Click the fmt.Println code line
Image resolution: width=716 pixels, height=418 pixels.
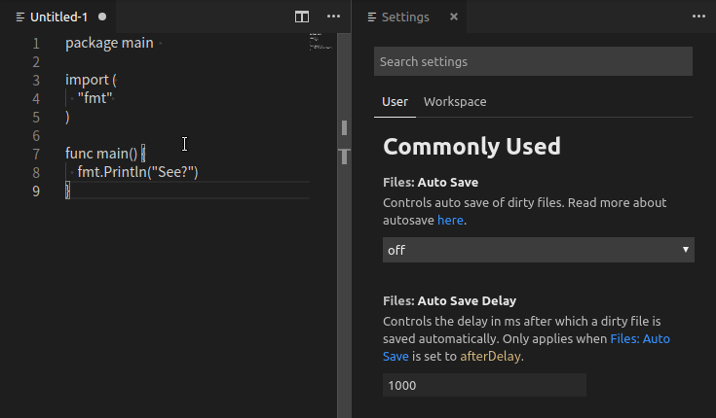138,172
